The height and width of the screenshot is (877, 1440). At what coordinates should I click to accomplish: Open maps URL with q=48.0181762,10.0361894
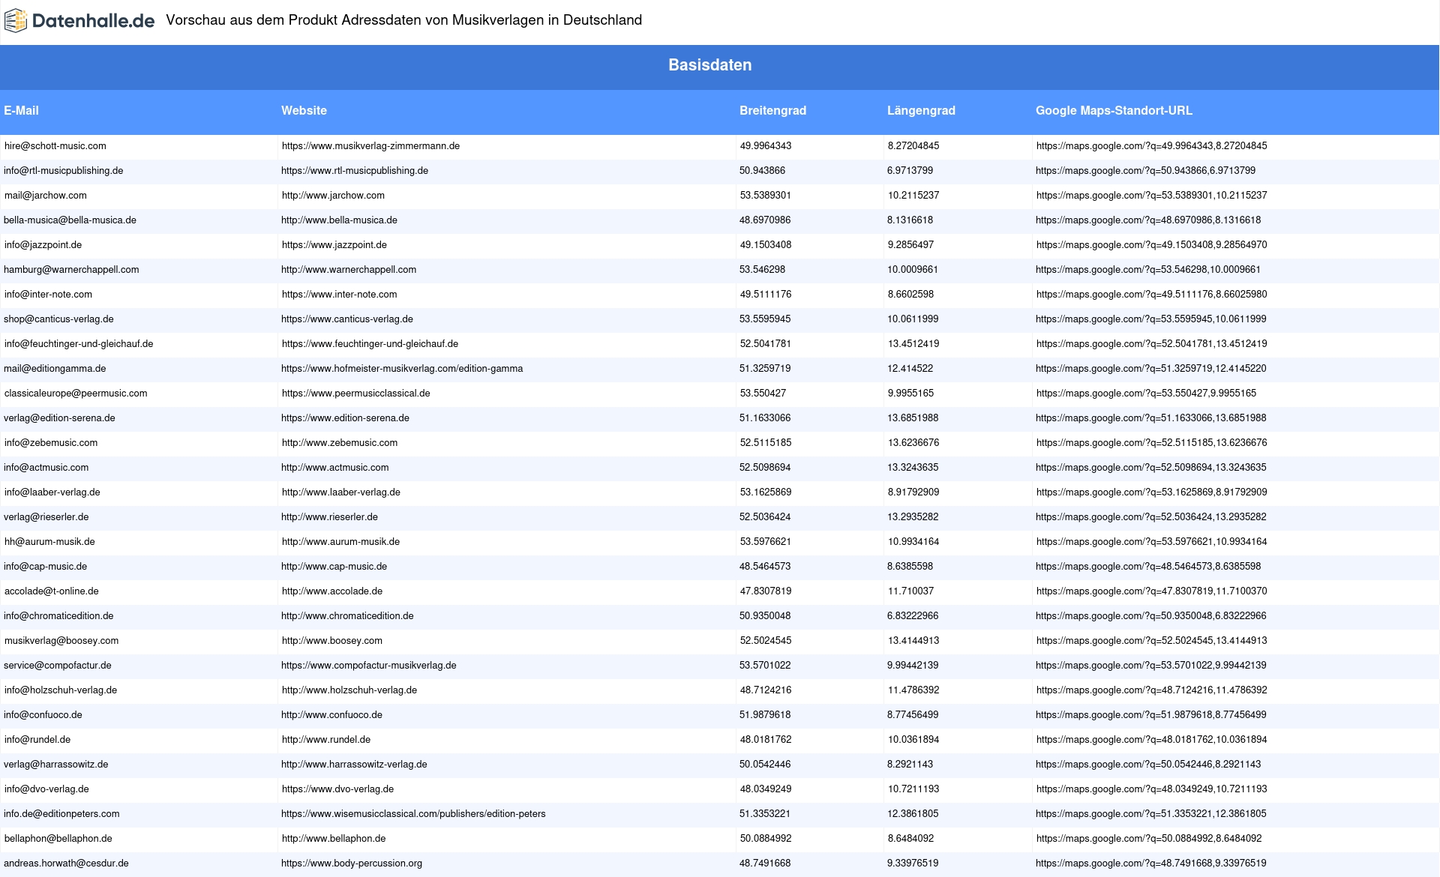point(1152,740)
